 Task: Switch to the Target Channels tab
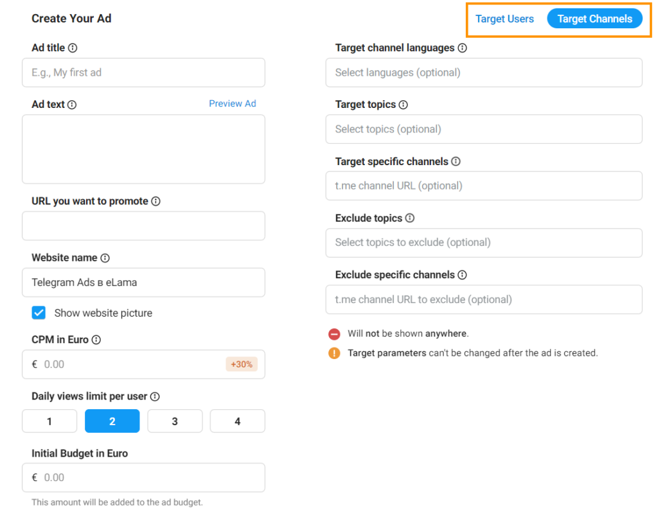pos(595,19)
